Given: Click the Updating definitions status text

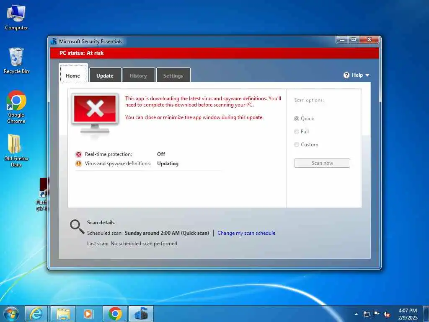Looking at the screenshot, I should (x=168, y=164).
